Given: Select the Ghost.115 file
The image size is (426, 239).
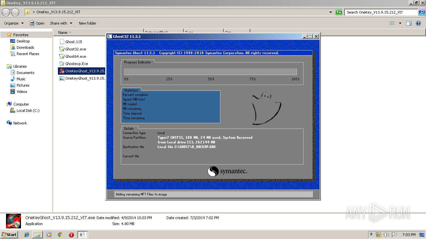Looking at the screenshot, I should coord(74,42).
